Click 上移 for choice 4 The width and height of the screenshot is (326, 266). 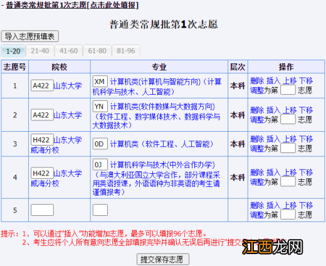pos(290,173)
